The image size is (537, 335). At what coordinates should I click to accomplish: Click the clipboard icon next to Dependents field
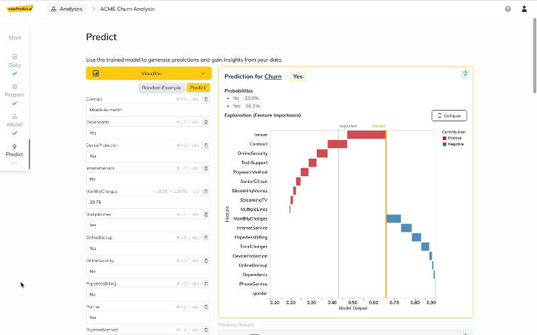[206, 122]
